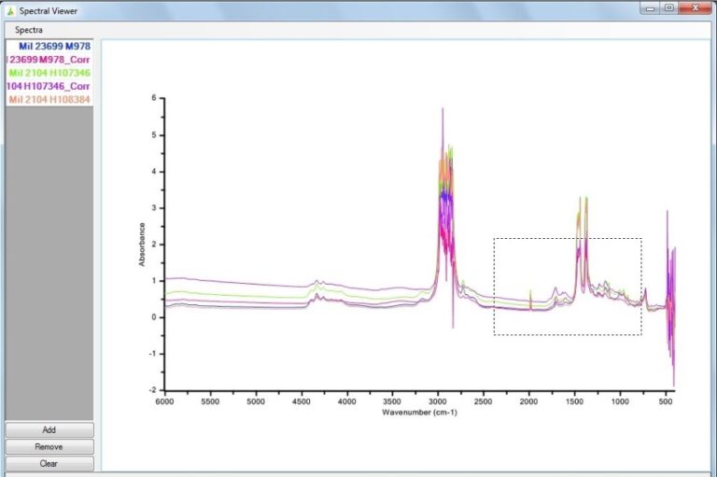Click the Spectral Viewer app icon
The image size is (717, 477).
point(10,11)
